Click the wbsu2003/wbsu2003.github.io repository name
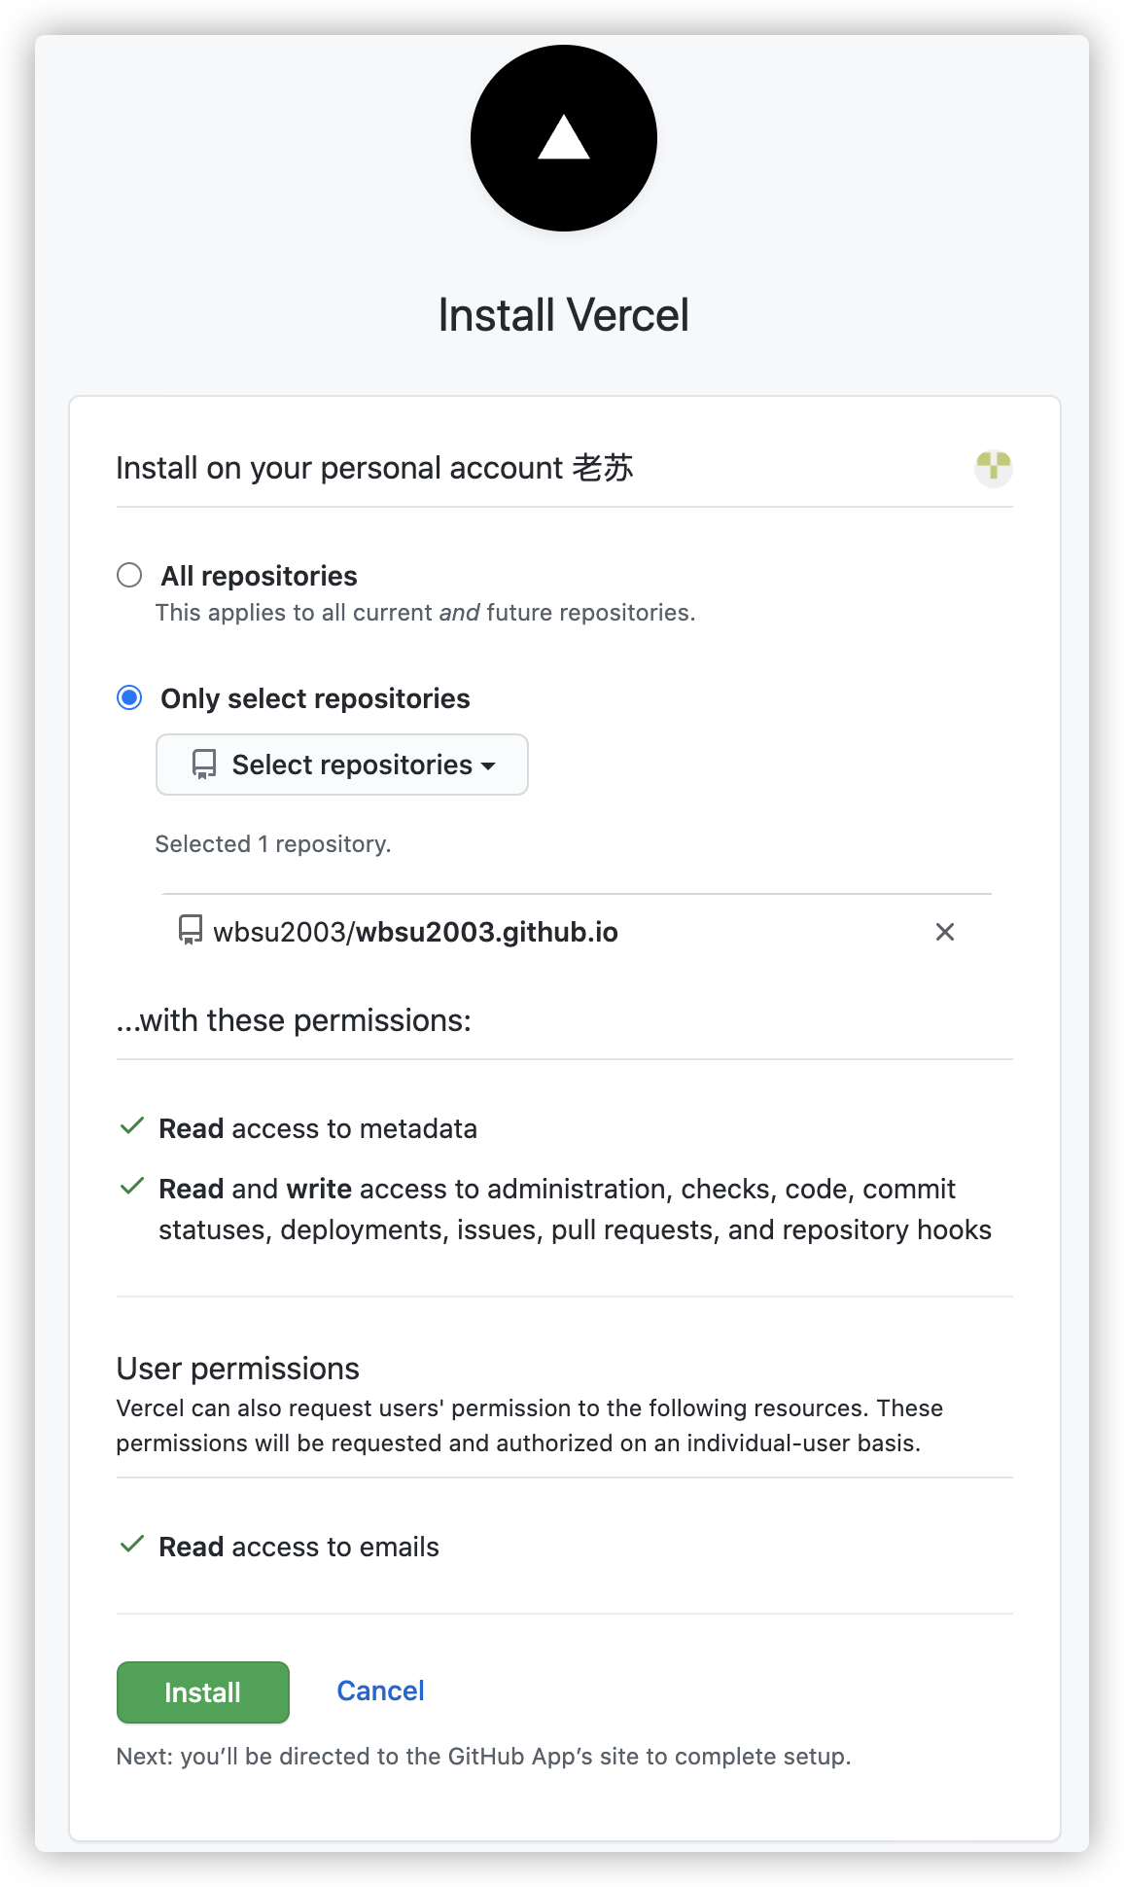 tap(415, 932)
